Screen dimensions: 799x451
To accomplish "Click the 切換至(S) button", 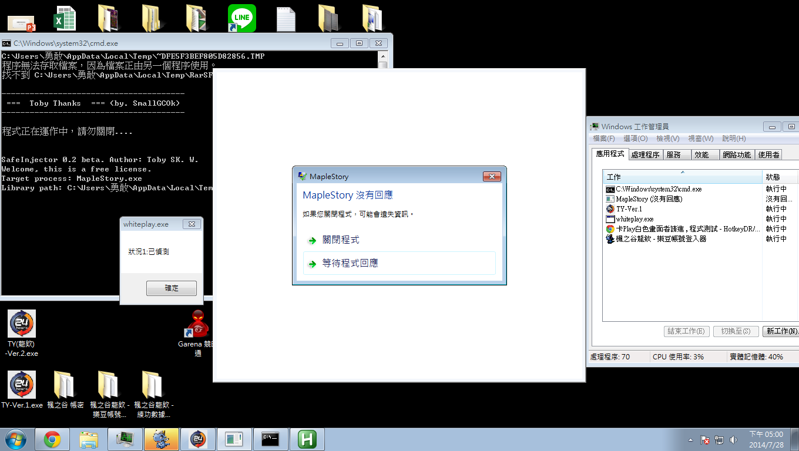I will pos(736,331).
